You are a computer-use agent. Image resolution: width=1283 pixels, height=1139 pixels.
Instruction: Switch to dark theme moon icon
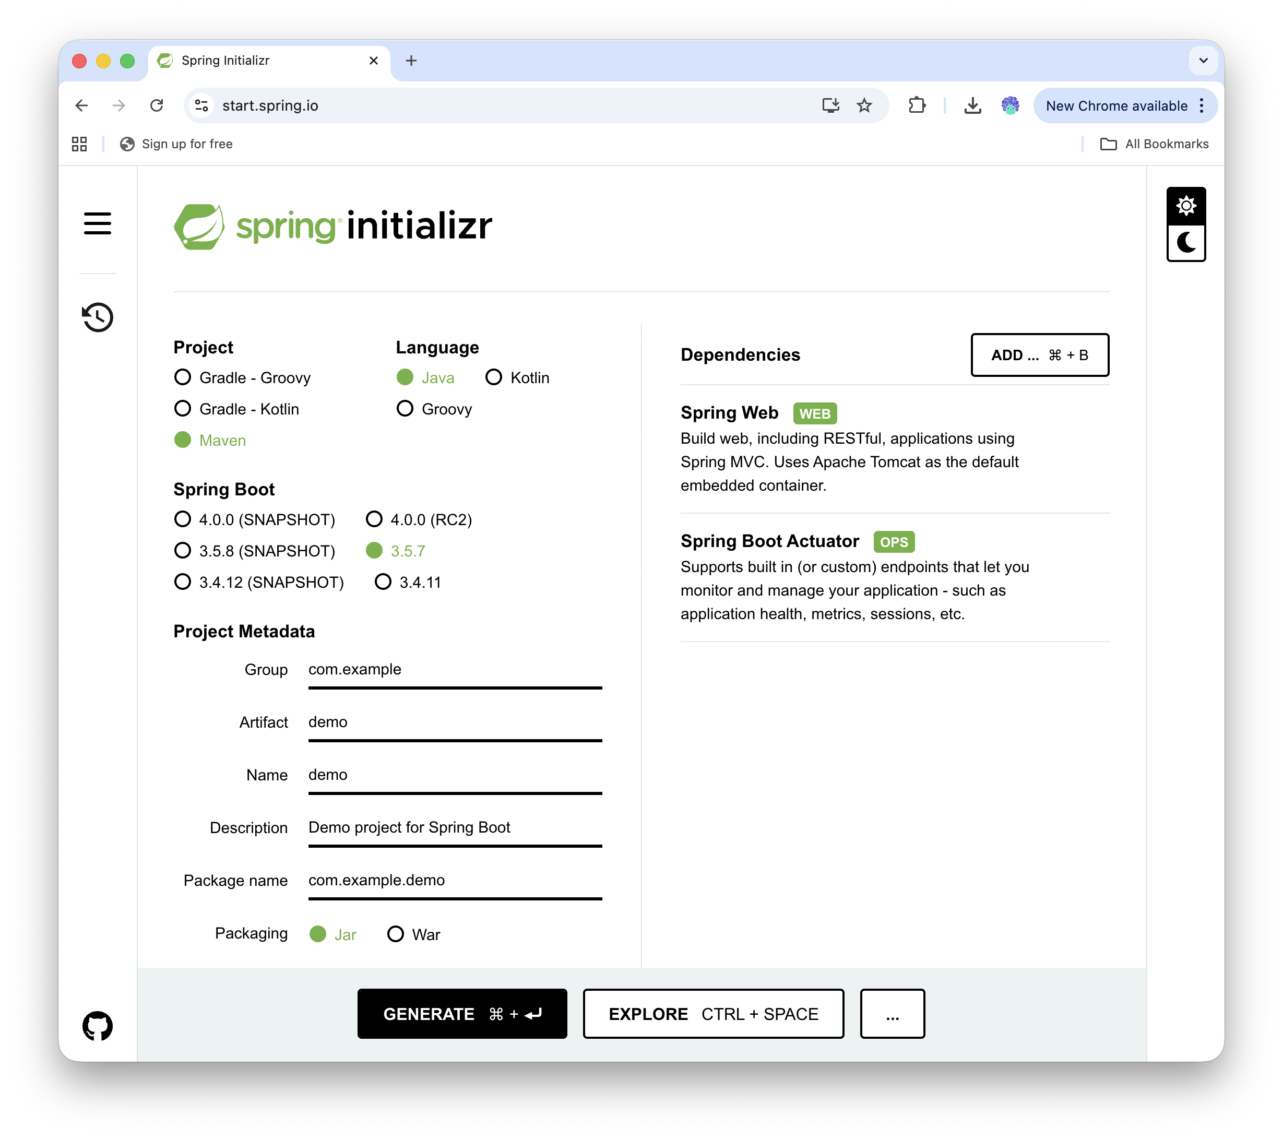click(1186, 242)
